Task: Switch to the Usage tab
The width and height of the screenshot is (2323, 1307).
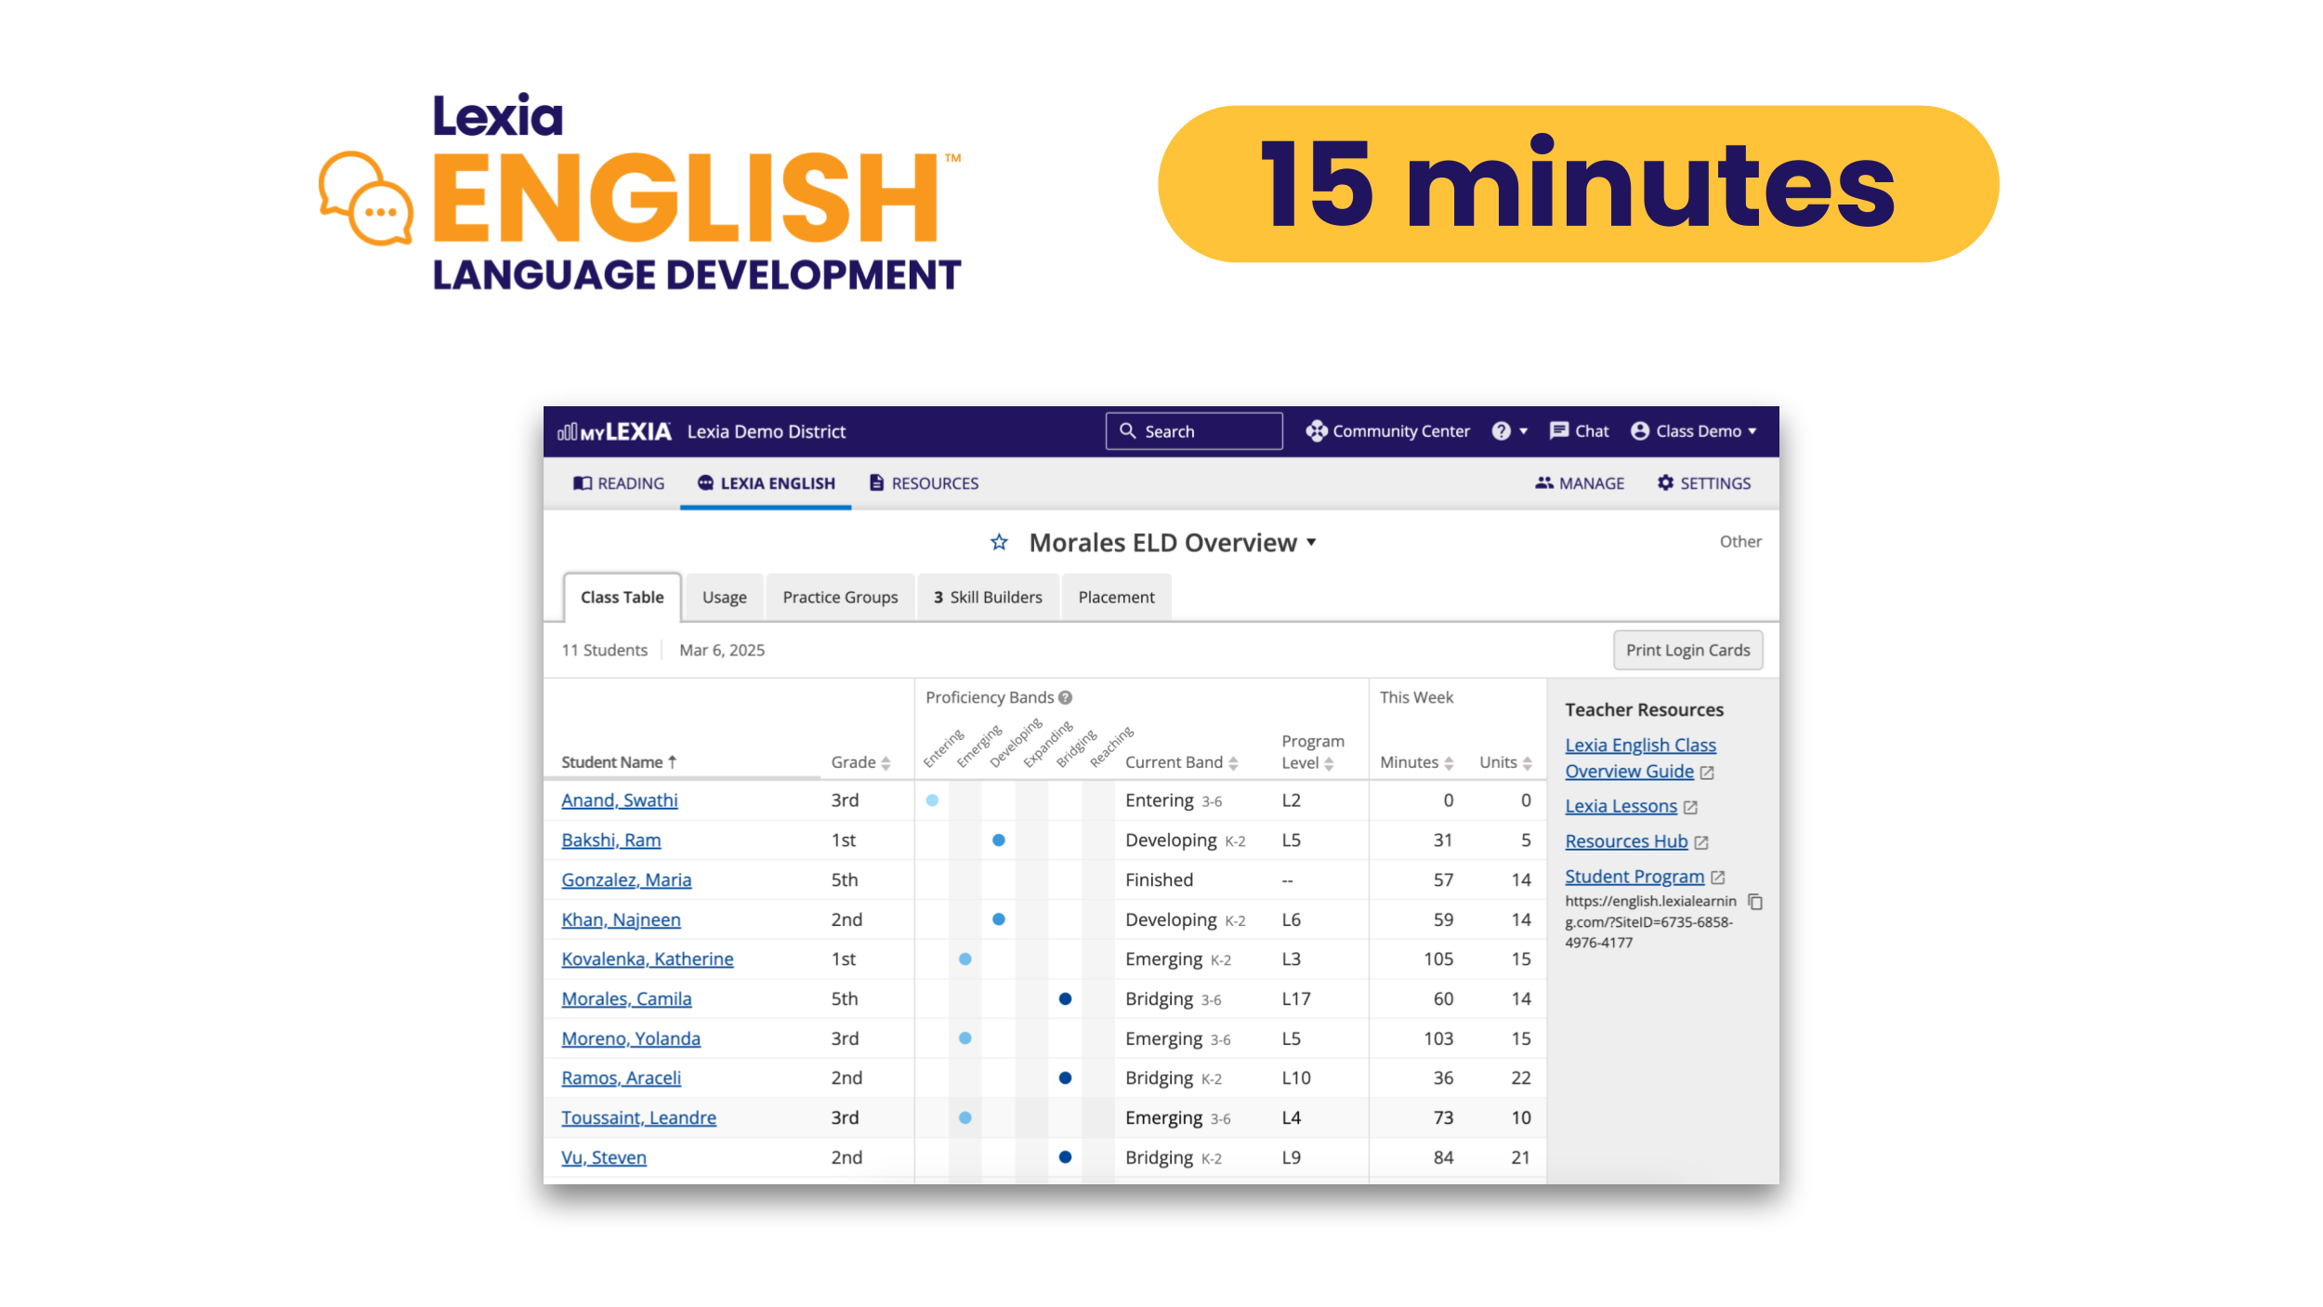Action: [724, 597]
